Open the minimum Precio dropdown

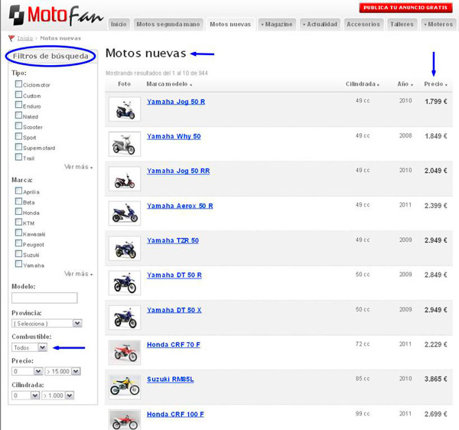click(x=28, y=371)
